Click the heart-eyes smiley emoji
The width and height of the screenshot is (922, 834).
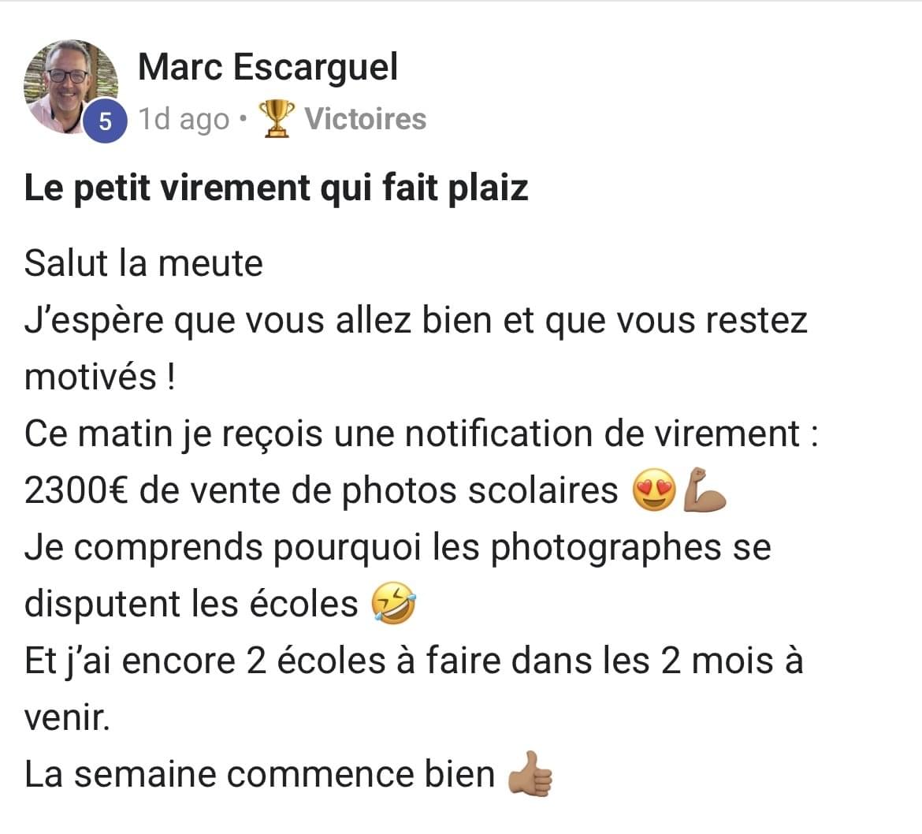654,490
